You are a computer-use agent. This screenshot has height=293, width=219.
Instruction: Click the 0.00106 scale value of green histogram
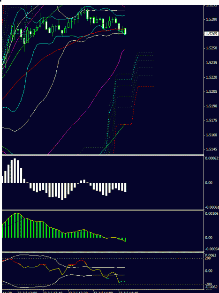click(x=212, y=214)
